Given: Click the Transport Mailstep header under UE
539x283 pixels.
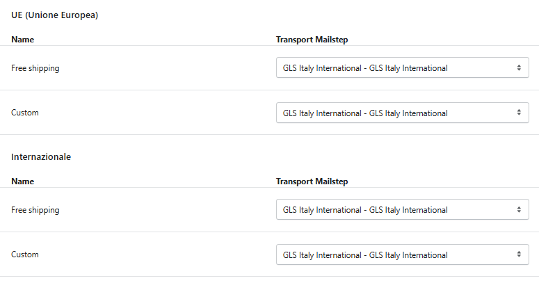Looking at the screenshot, I should (x=312, y=40).
